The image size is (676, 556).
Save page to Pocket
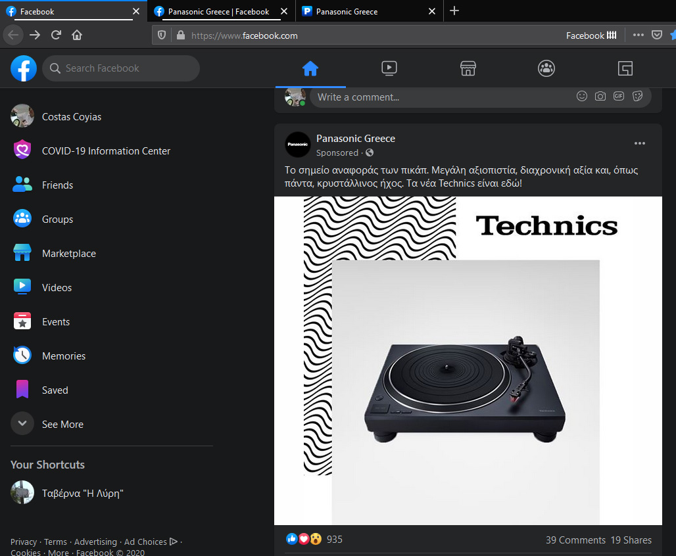point(656,35)
